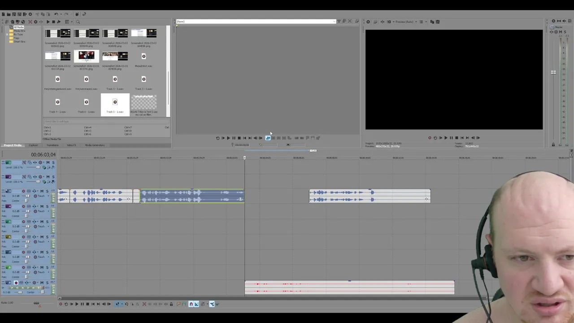The height and width of the screenshot is (323, 574).
Task: Start media preview in Project Media toolbar
Action: [48, 22]
